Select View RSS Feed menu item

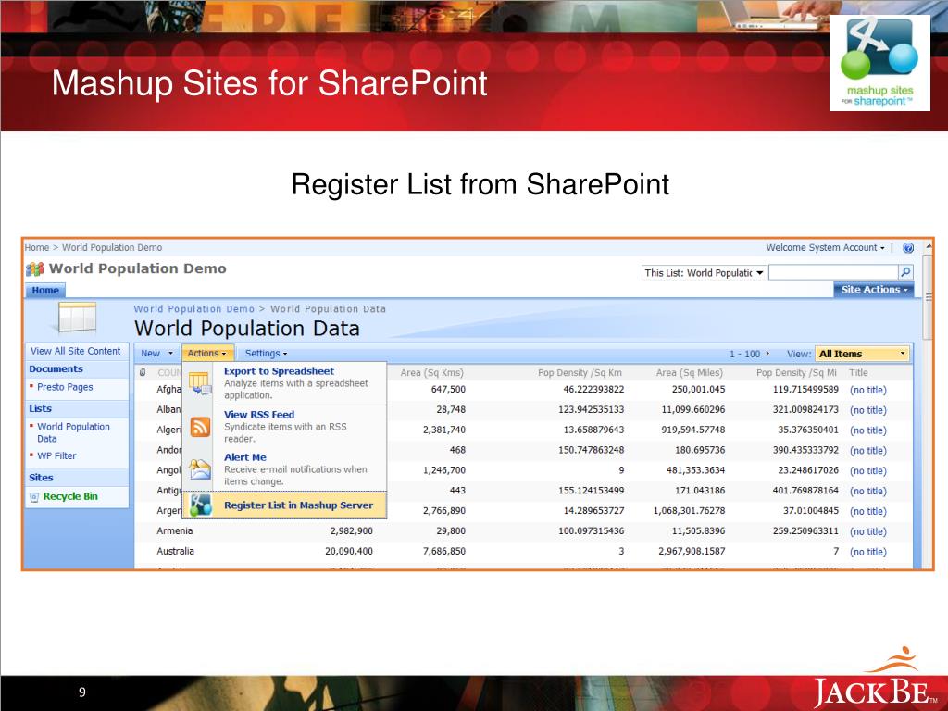[285, 426]
